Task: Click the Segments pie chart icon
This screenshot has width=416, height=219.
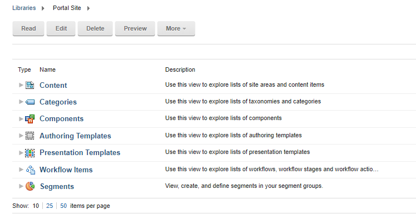Action: pos(30,186)
